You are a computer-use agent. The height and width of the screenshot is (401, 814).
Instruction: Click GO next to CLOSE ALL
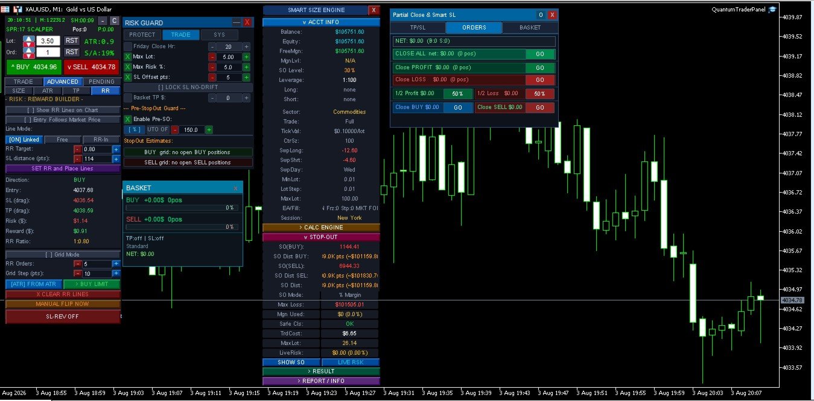click(539, 54)
